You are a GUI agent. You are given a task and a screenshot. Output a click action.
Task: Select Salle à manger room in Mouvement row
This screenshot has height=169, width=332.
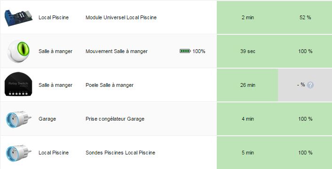click(x=55, y=51)
